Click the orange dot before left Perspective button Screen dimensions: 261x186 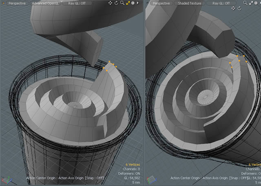click(3, 3)
